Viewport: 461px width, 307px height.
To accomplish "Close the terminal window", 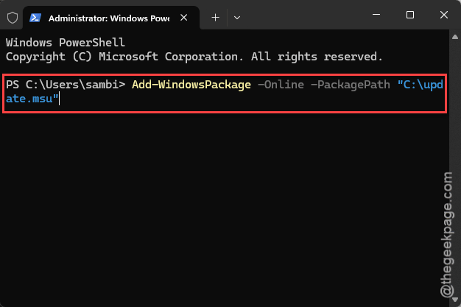I will pyautogui.click(x=444, y=15).
